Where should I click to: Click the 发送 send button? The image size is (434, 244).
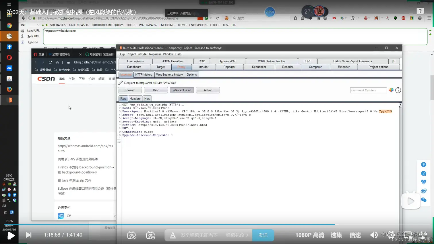tap(263, 235)
